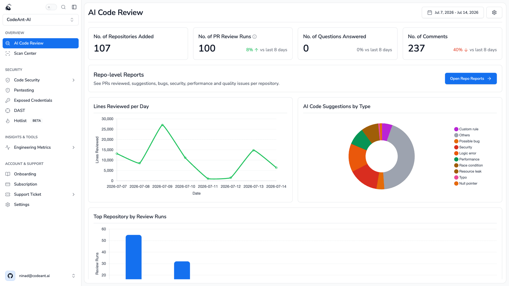Click the Scan Center scan icon
The image size is (509, 286).
(8, 53)
